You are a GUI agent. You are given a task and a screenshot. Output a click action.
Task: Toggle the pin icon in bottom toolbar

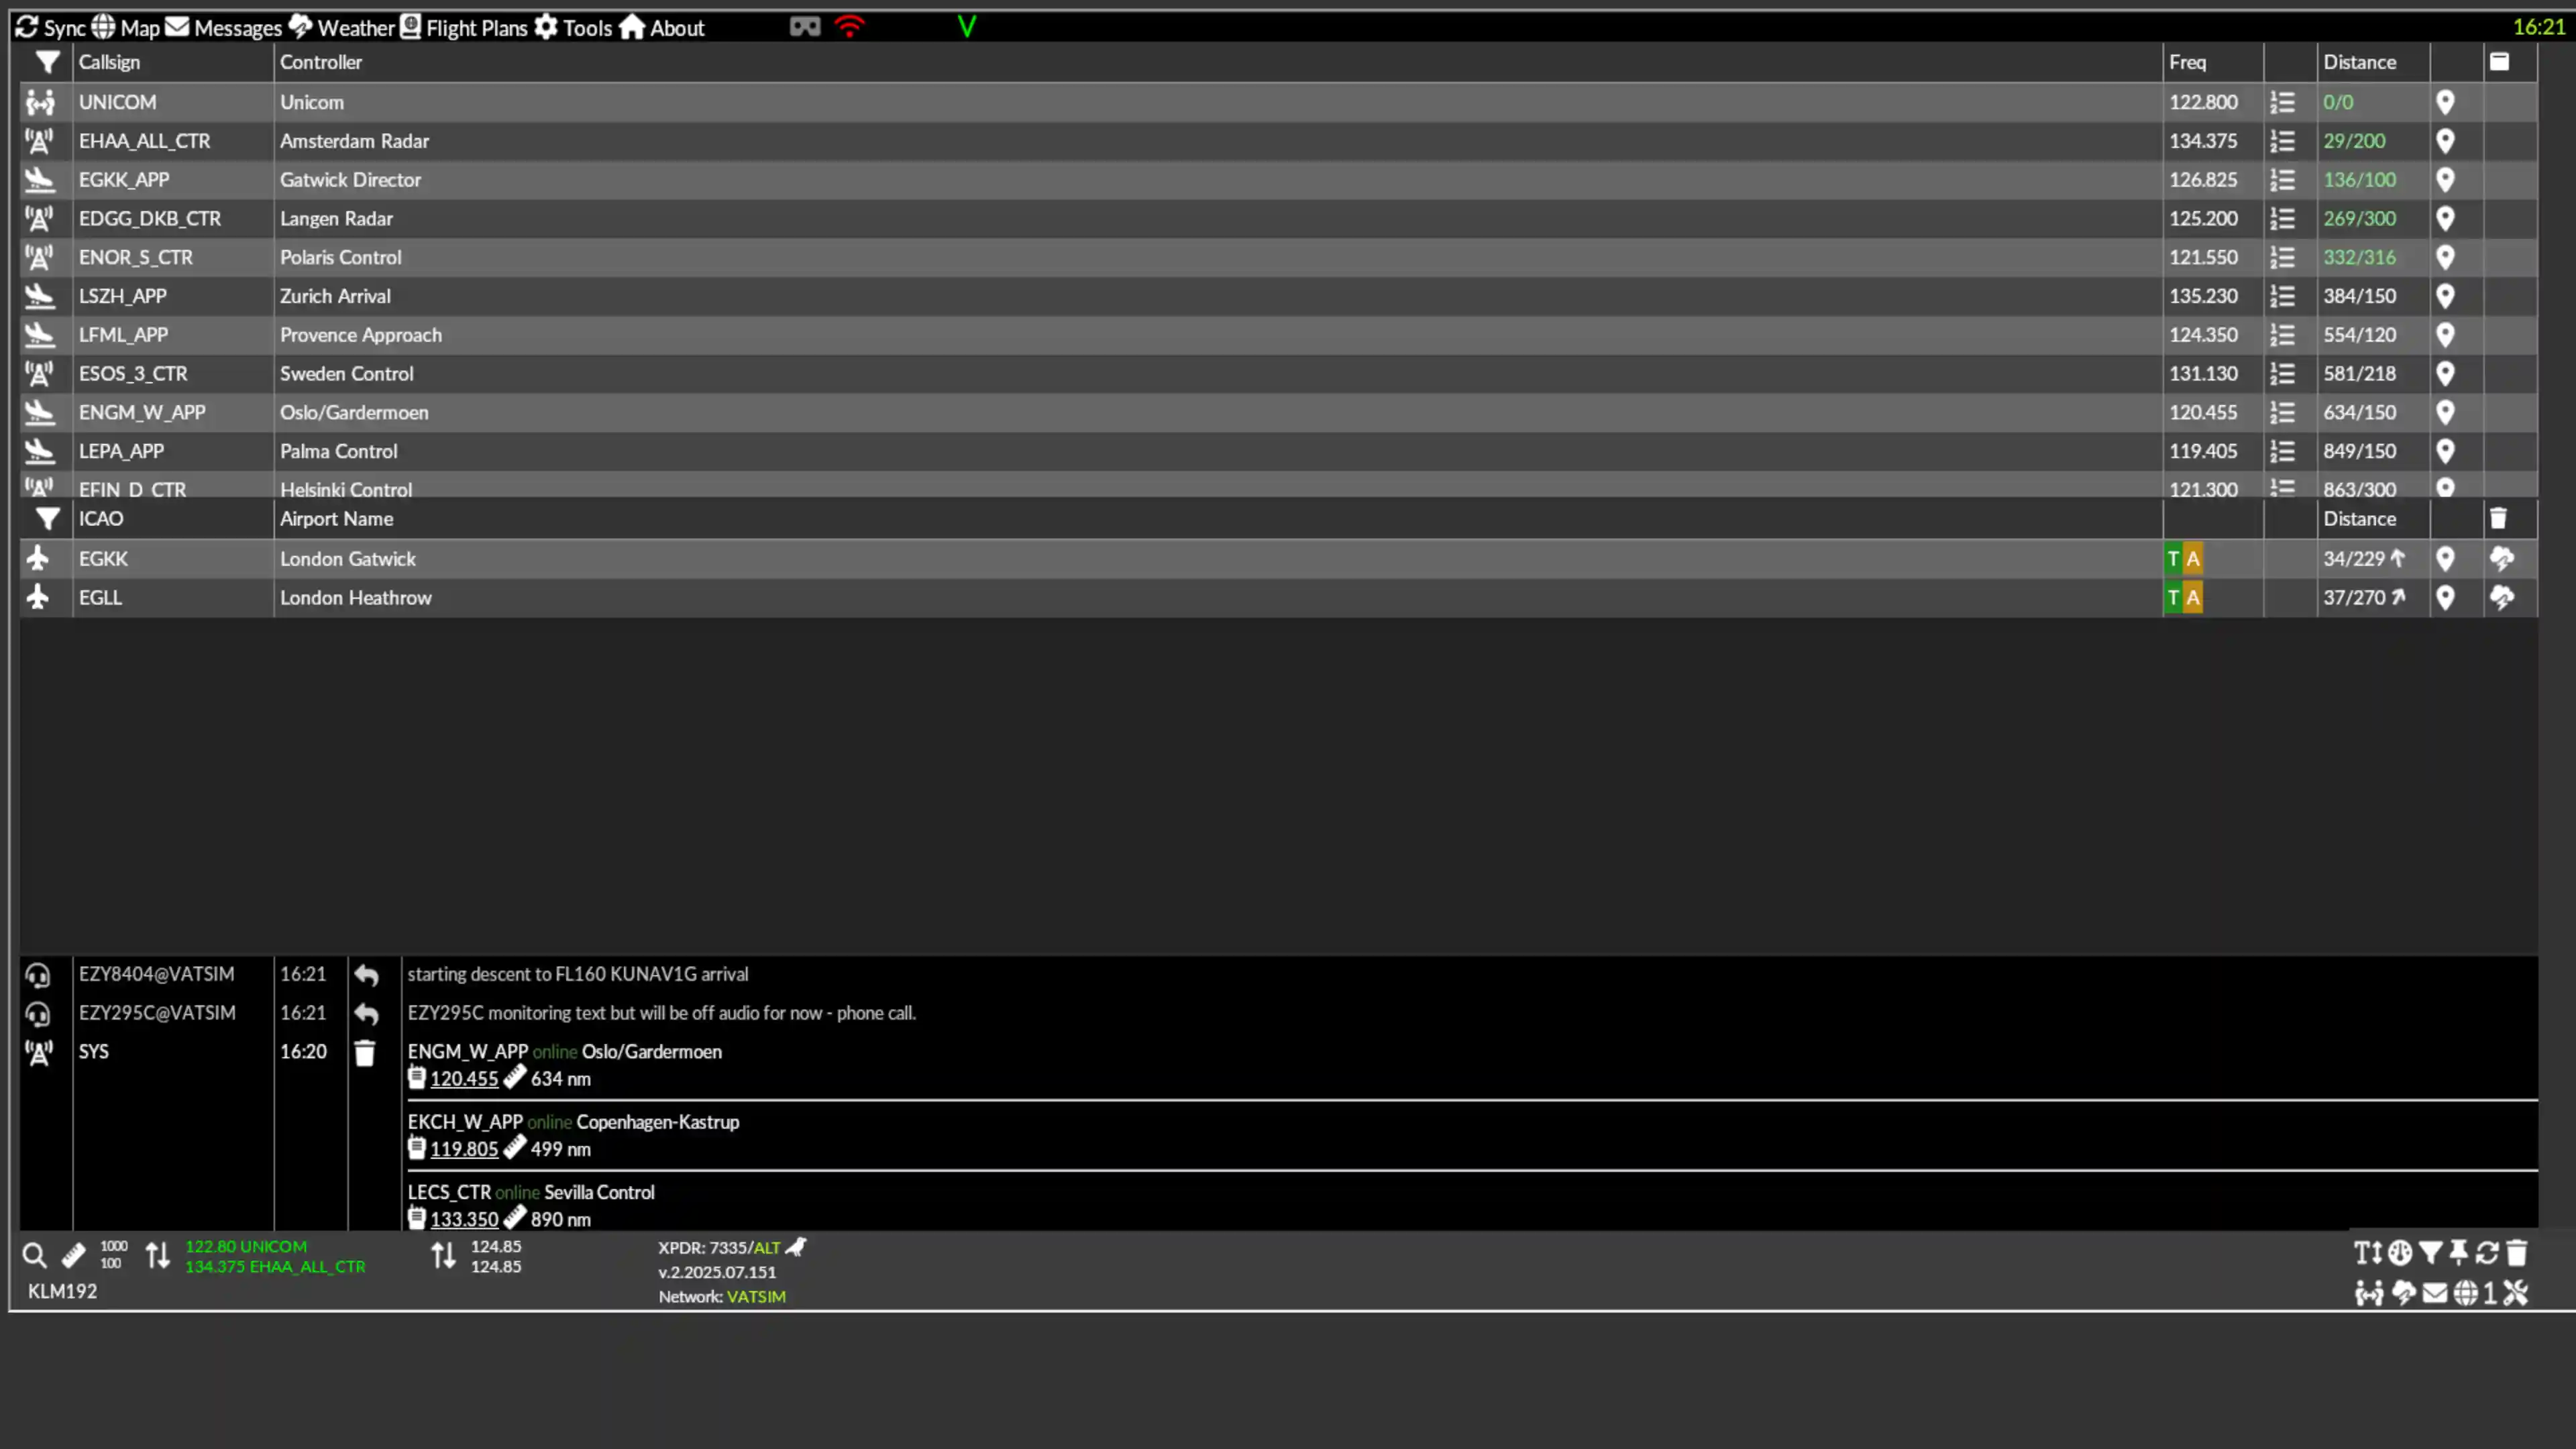coord(2459,1253)
